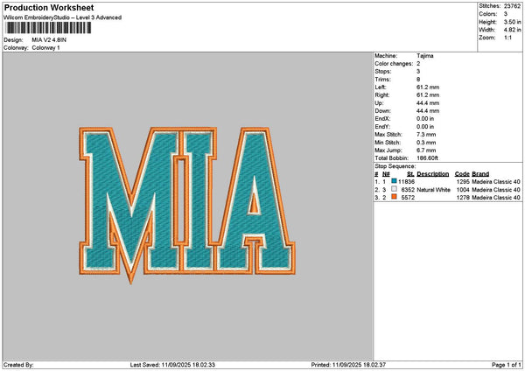Click thread code 1004
The width and height of the screenshot is (525, 371).
click(x=463, y=190)
